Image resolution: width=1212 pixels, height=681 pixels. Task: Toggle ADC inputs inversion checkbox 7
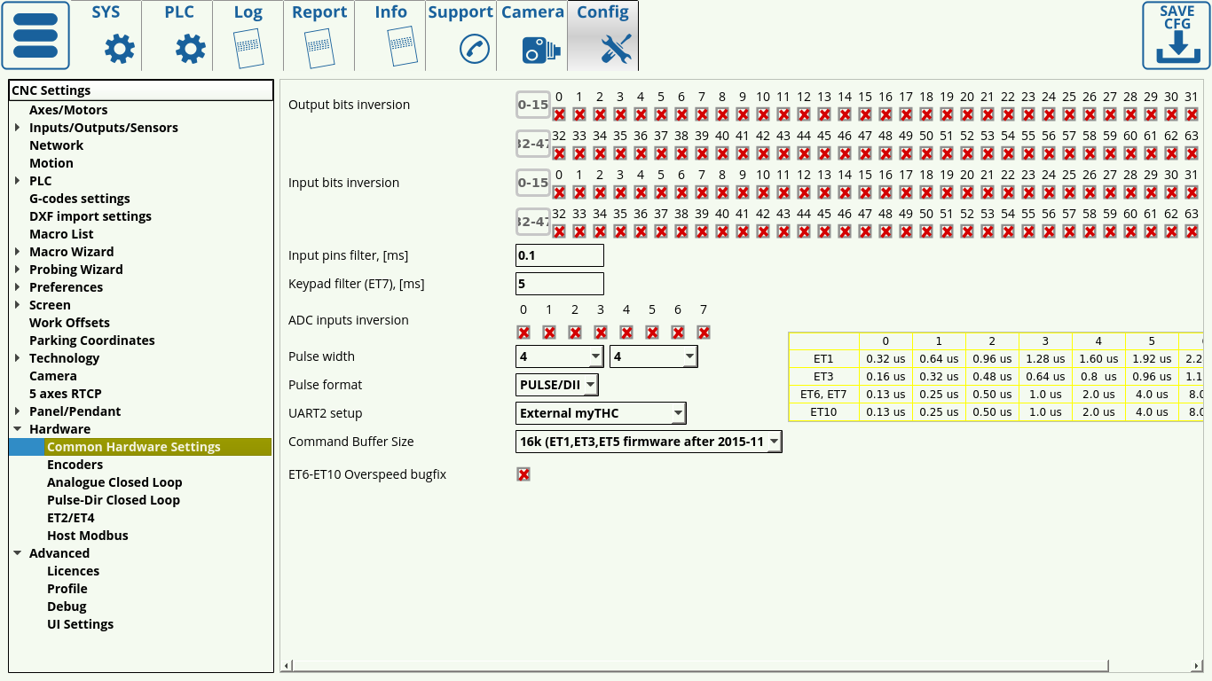704,333
